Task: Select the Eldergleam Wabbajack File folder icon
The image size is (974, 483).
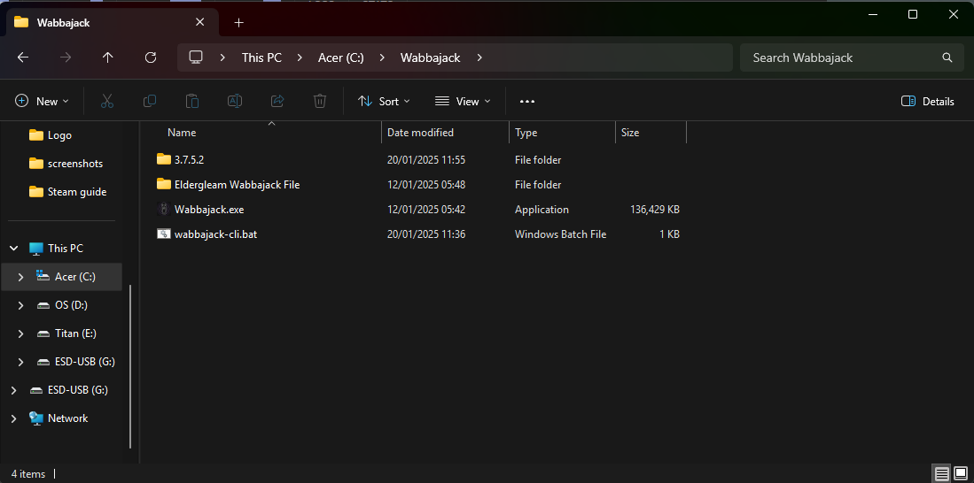Action: click(163, 184)
